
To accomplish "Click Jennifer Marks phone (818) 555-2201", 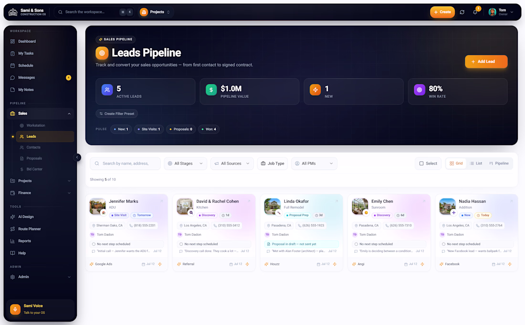I will [142, 226].
